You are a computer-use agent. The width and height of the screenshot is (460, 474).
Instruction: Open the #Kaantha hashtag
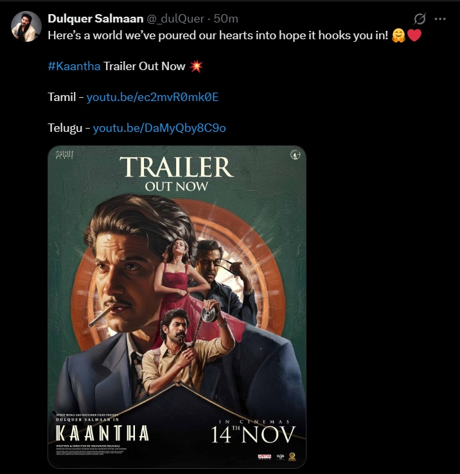coord(74,66)
